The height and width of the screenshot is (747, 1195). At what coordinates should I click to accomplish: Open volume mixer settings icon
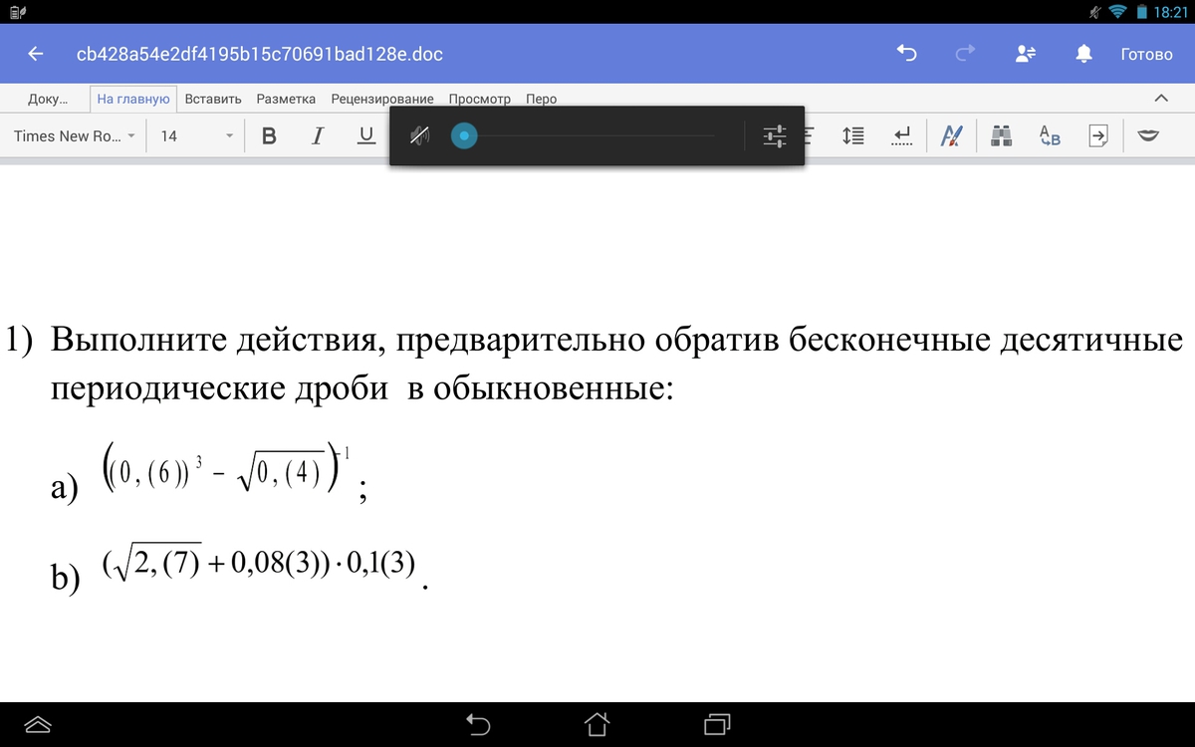tap(775, 135)
